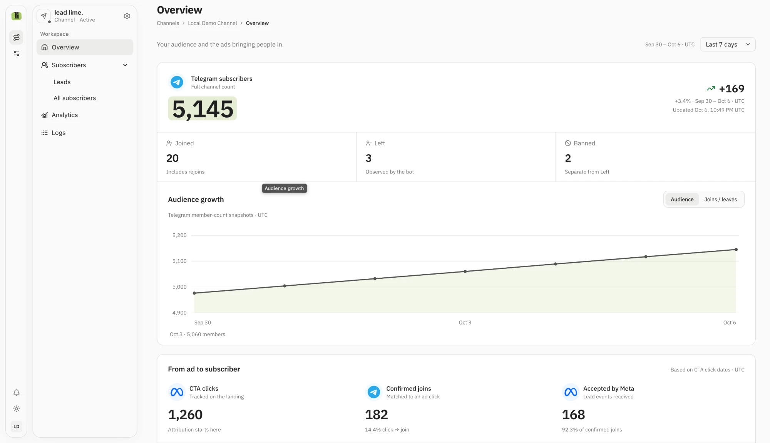Image resolution: width=770 pixels, height=443 pixels.
Task: Open the LD user avatar
Action: [16, 426]
